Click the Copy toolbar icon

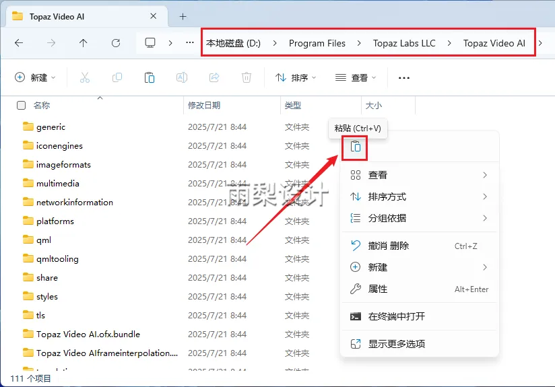[117, 77]
